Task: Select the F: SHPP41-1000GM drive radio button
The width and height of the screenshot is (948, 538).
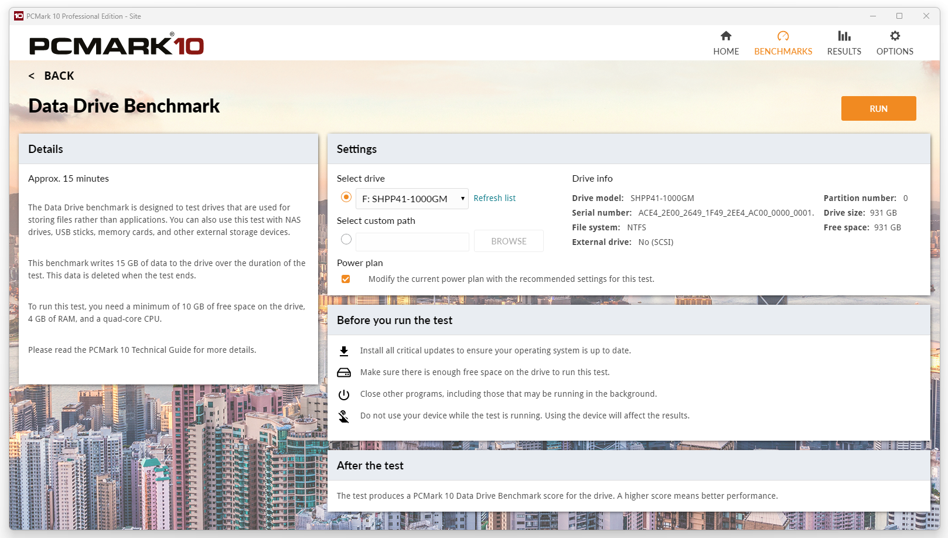Action: coord(346,198)
